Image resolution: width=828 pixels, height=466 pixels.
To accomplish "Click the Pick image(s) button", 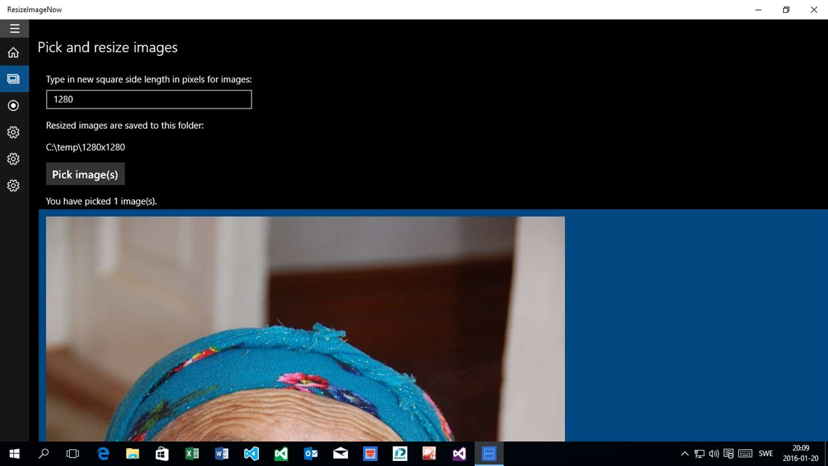I will (85, 174).
